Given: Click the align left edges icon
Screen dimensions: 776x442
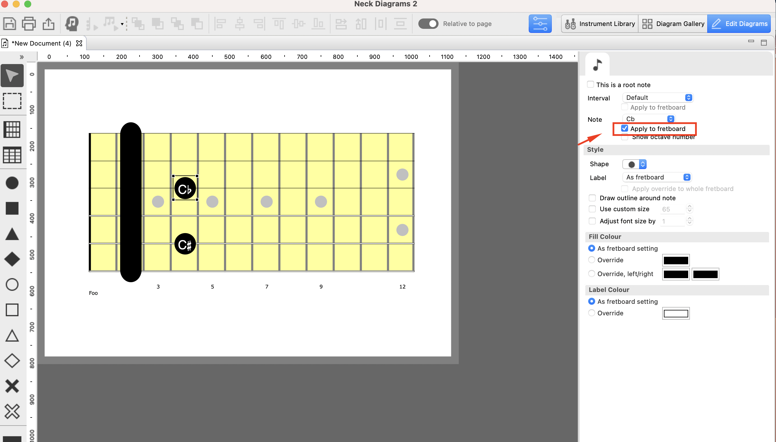Looking at the screenshot, I should 220,24.
